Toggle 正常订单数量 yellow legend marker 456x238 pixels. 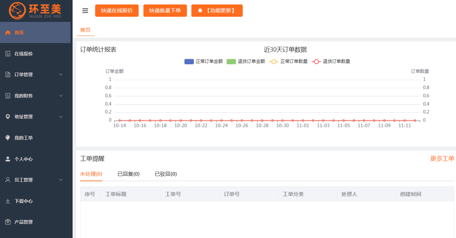274,62
